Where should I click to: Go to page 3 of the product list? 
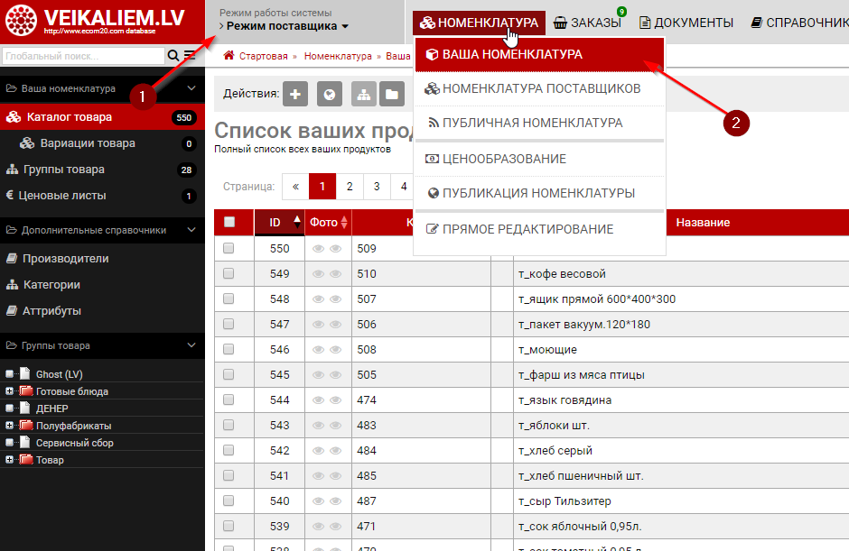[x=376, y=187]
